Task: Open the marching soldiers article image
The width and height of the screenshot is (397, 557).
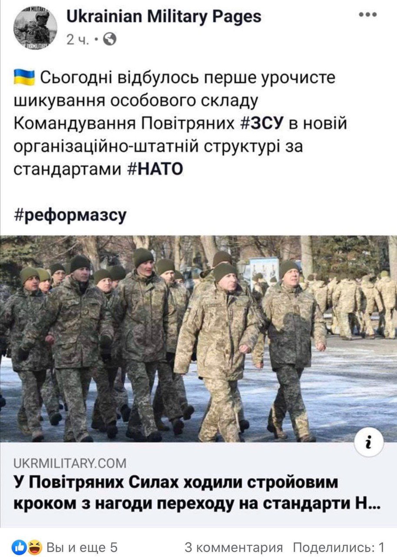Action: point(198,339)
